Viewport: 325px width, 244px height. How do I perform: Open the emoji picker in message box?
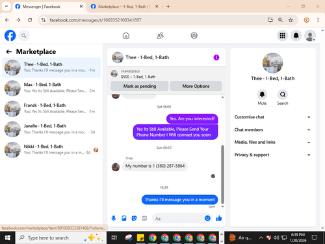[x=207, y=218]
